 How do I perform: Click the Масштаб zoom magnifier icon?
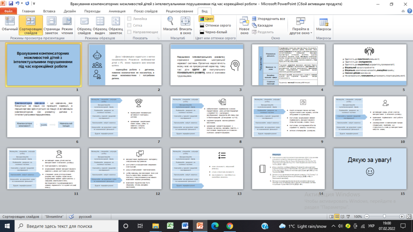pyautogui.click(x=170, y=22)
